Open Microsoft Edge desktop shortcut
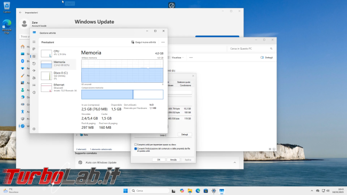Viewport: 347px width, 195px height. point(6,26)
